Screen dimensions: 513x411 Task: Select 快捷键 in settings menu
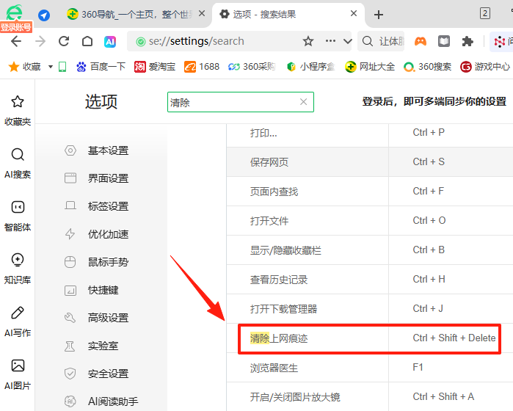point(92,290)
